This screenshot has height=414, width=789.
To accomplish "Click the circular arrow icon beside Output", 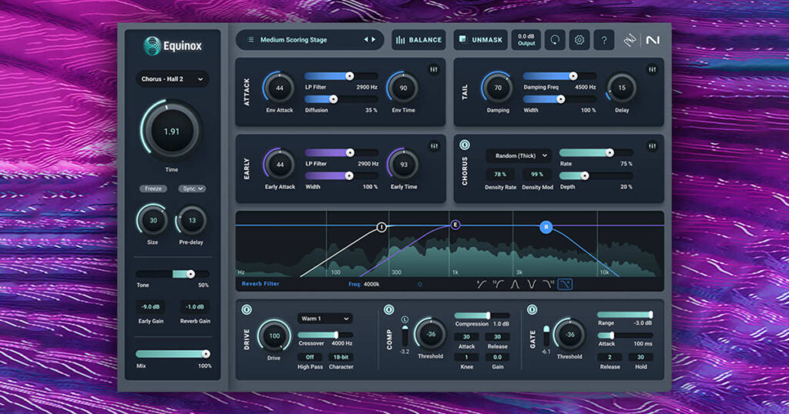I will tap(555, 40).
